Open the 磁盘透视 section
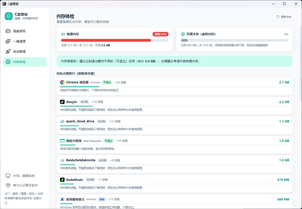Screen dimensions: 302x209 25,31
